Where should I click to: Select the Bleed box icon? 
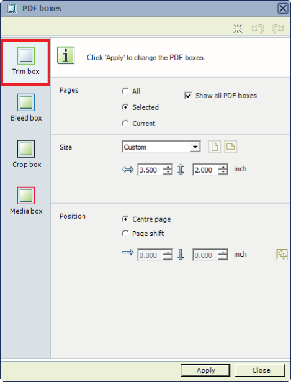[x=26, y=102]
